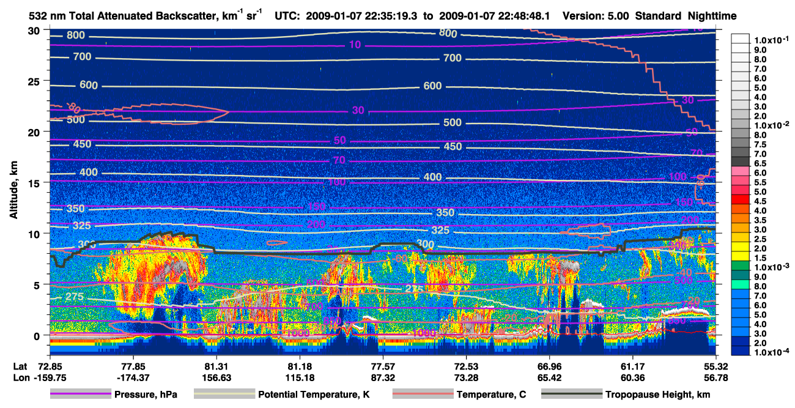Click the dark Tropopause Height legend line sample

coord(572,395)
